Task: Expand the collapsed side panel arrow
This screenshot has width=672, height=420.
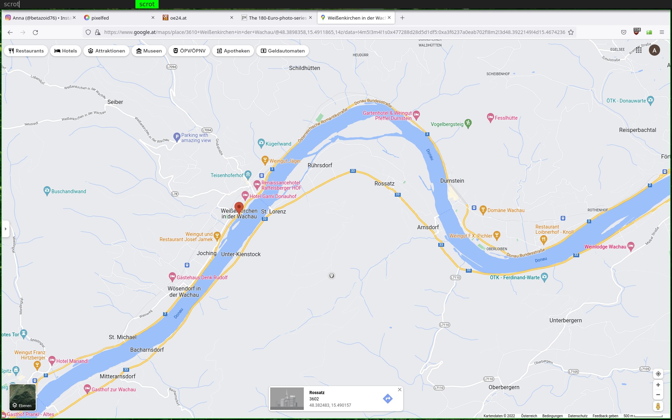Action: (6, 229)
